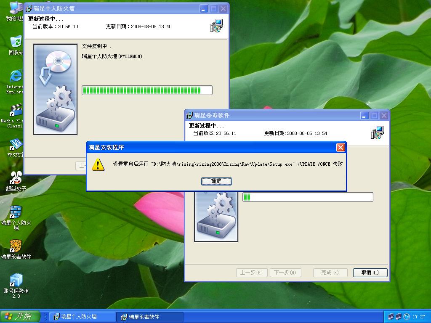Click the CD install graphic in firewall window

[x=55, y=90]
